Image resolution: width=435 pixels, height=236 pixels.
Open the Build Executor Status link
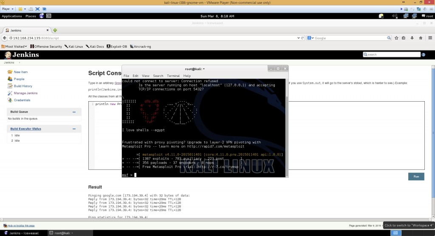coord(25,129)
